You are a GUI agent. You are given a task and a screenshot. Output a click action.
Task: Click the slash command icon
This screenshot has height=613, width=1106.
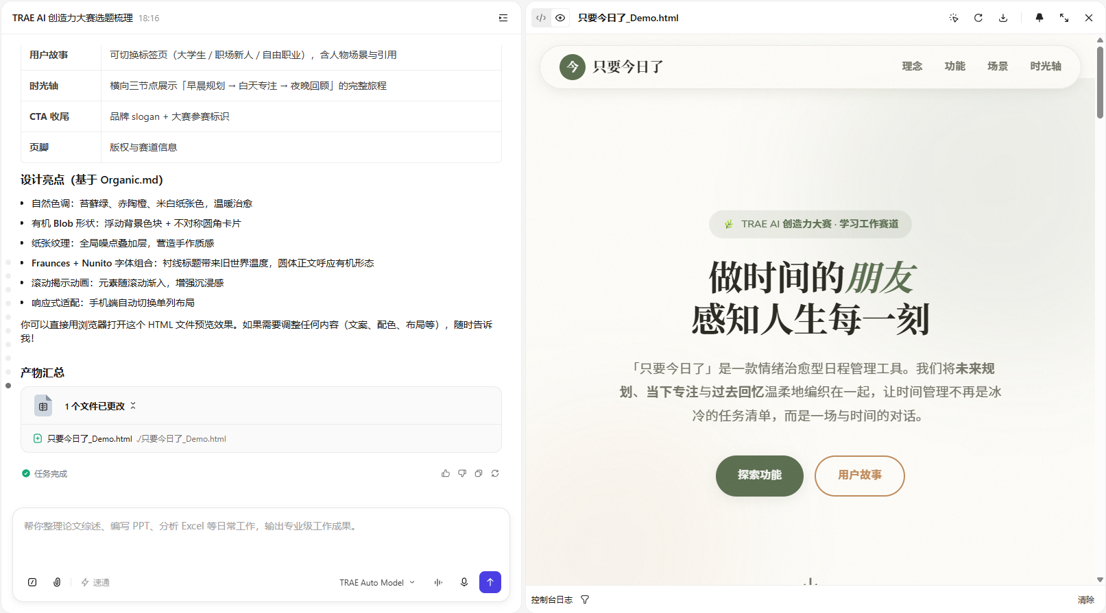(x=32, y=582)
